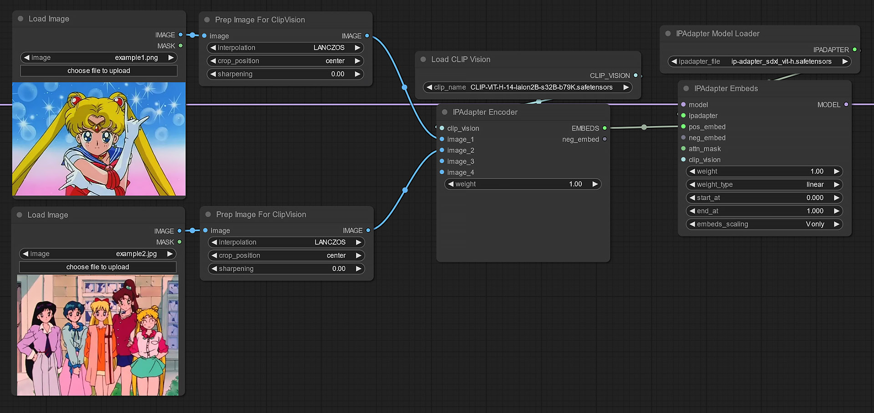
Task: Click right arrow of embeds_scaling selector
Action: [x=836, y=224]
